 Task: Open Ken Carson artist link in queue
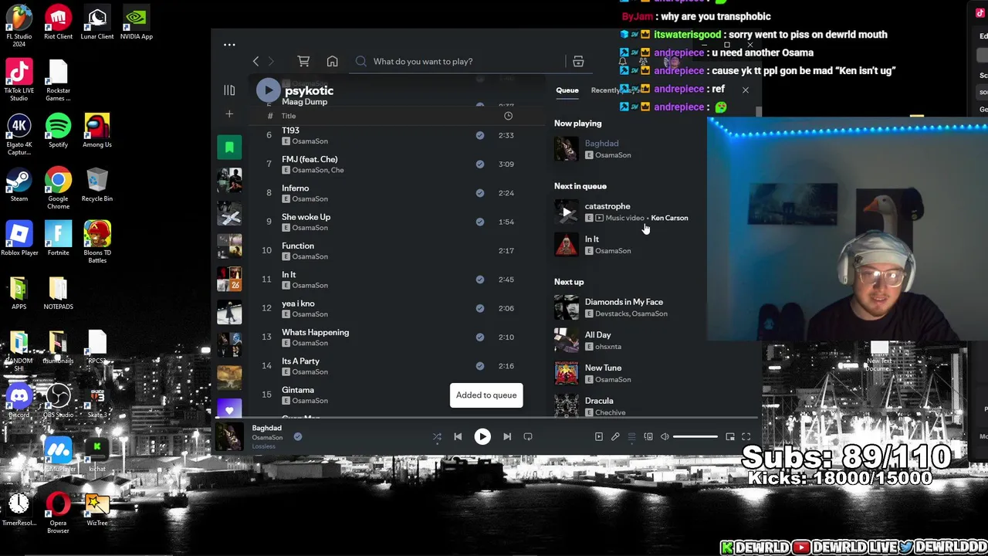click(x=669, y=218)
